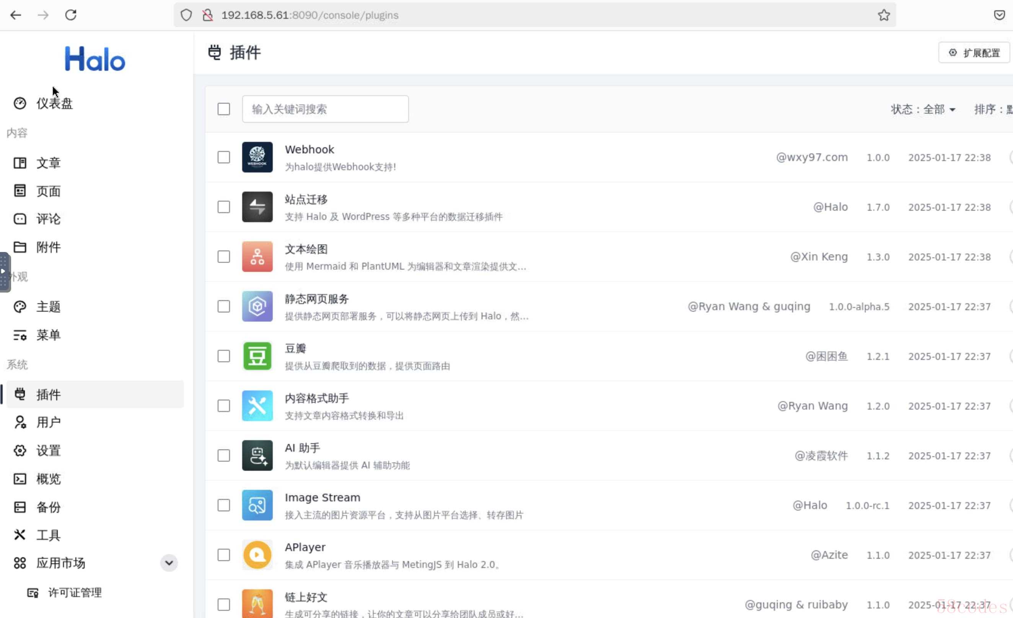The image size is (1013, 618).
Task: Open 工具 tools in sidebar
Action: click(95, 535)
